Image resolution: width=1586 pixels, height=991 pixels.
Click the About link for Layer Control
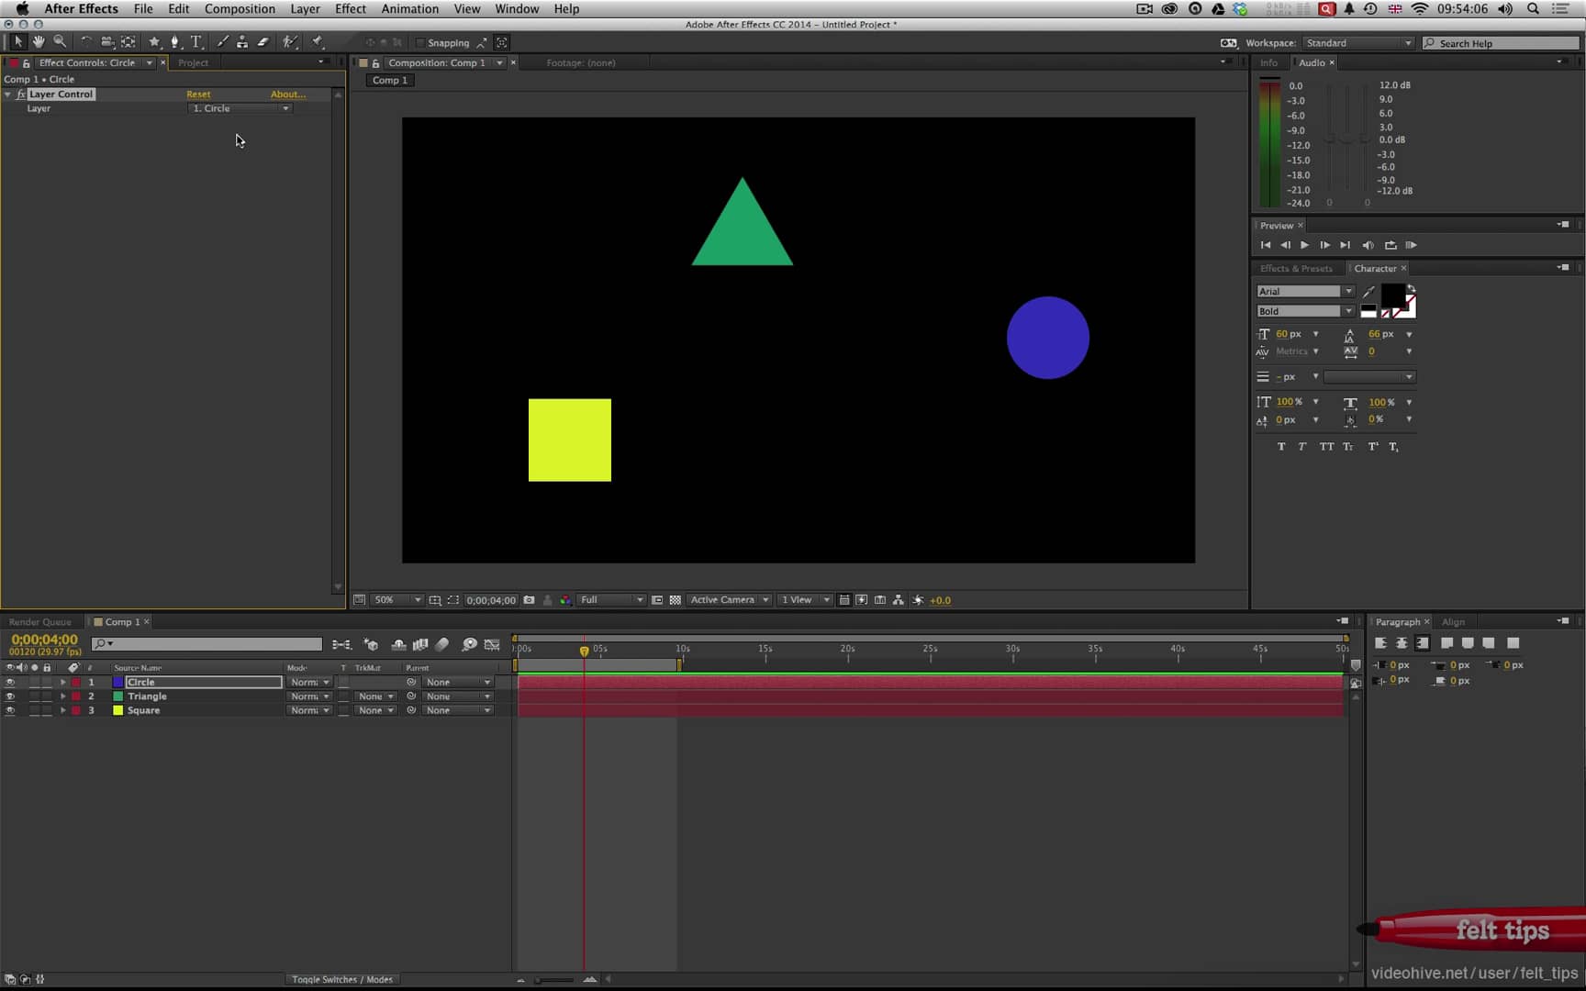pyautogui.click(x=288, y=94)
